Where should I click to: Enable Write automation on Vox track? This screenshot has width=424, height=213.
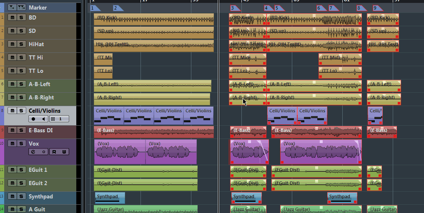pos(64,152)
